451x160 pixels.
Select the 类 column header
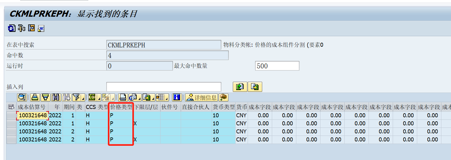(x=80, y=107)
